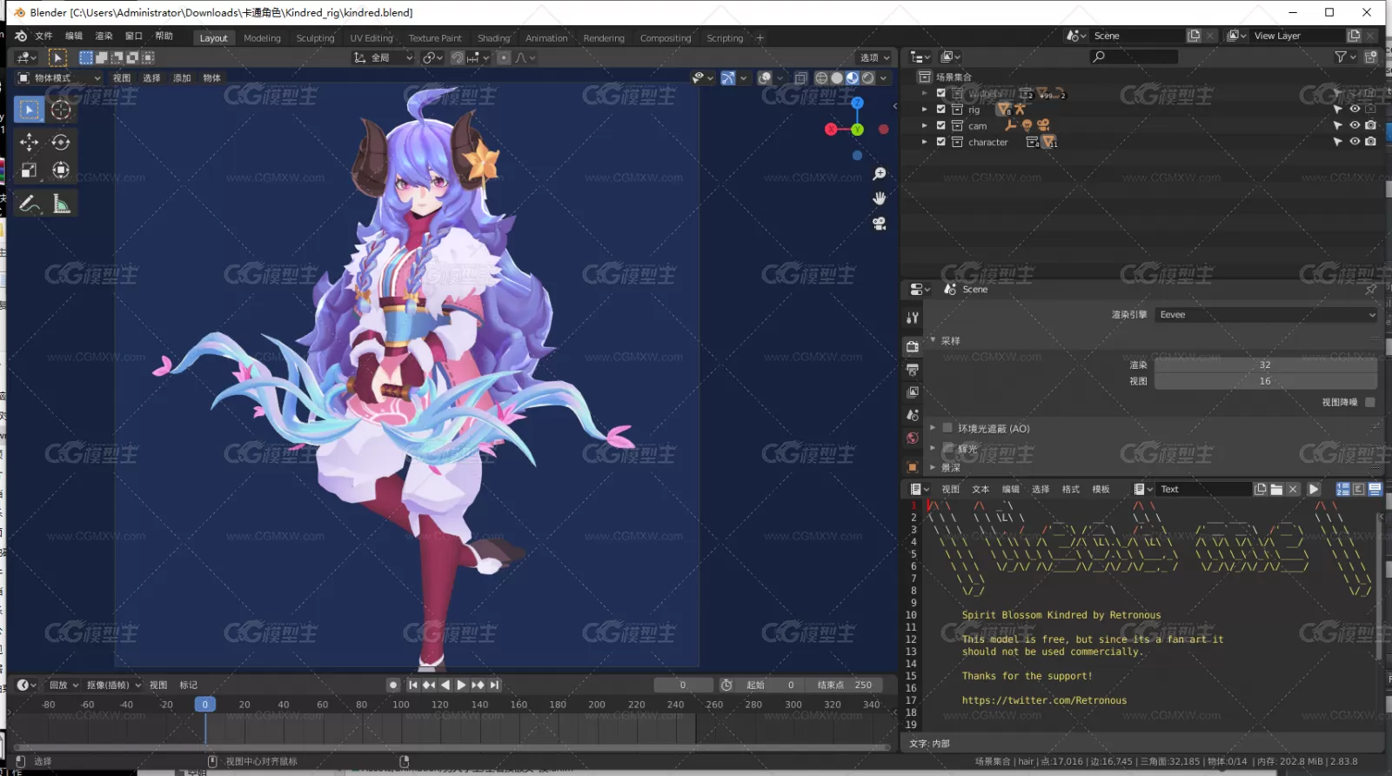Switch to Sculpting workspace tab

(315, 38)
